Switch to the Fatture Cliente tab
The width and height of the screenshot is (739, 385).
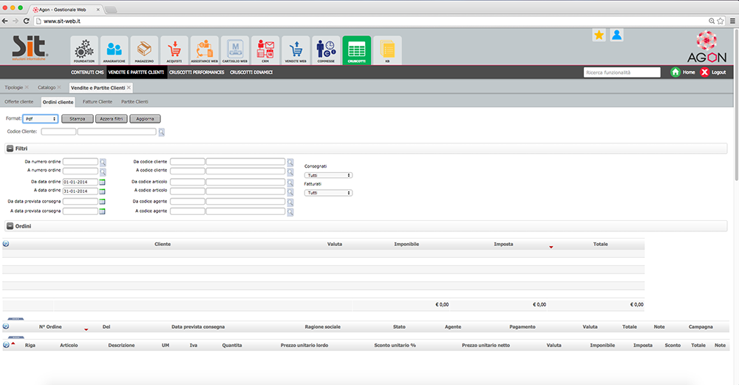(x=98, y=101)
